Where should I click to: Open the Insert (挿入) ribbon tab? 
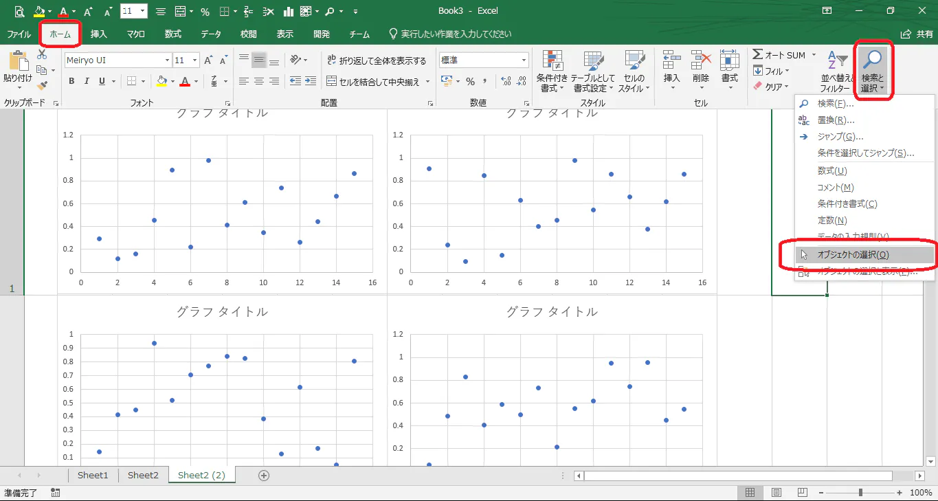tap(99, 34)
